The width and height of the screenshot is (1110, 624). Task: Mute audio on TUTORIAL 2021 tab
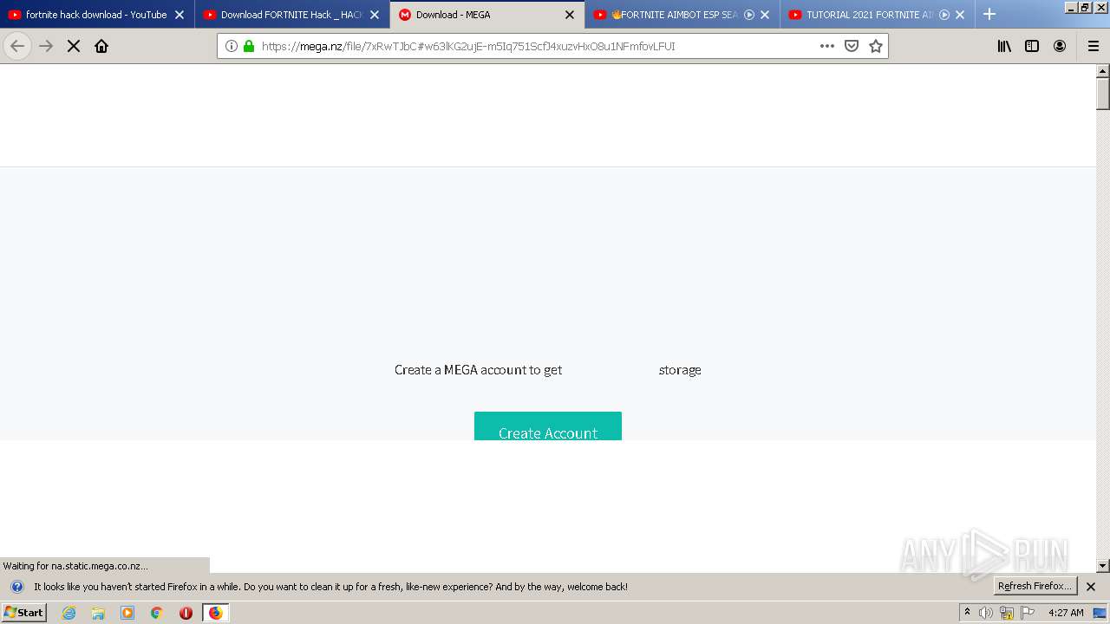coord(944,15)
